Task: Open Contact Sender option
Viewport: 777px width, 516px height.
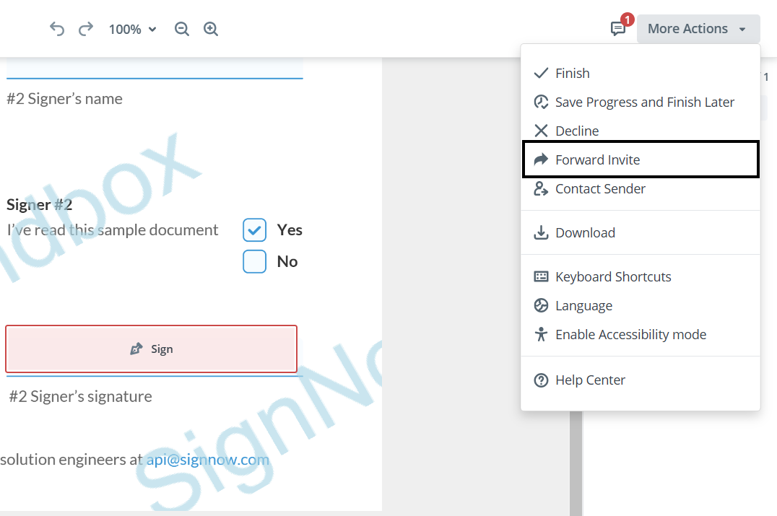Action: click(x=641, y=188)
